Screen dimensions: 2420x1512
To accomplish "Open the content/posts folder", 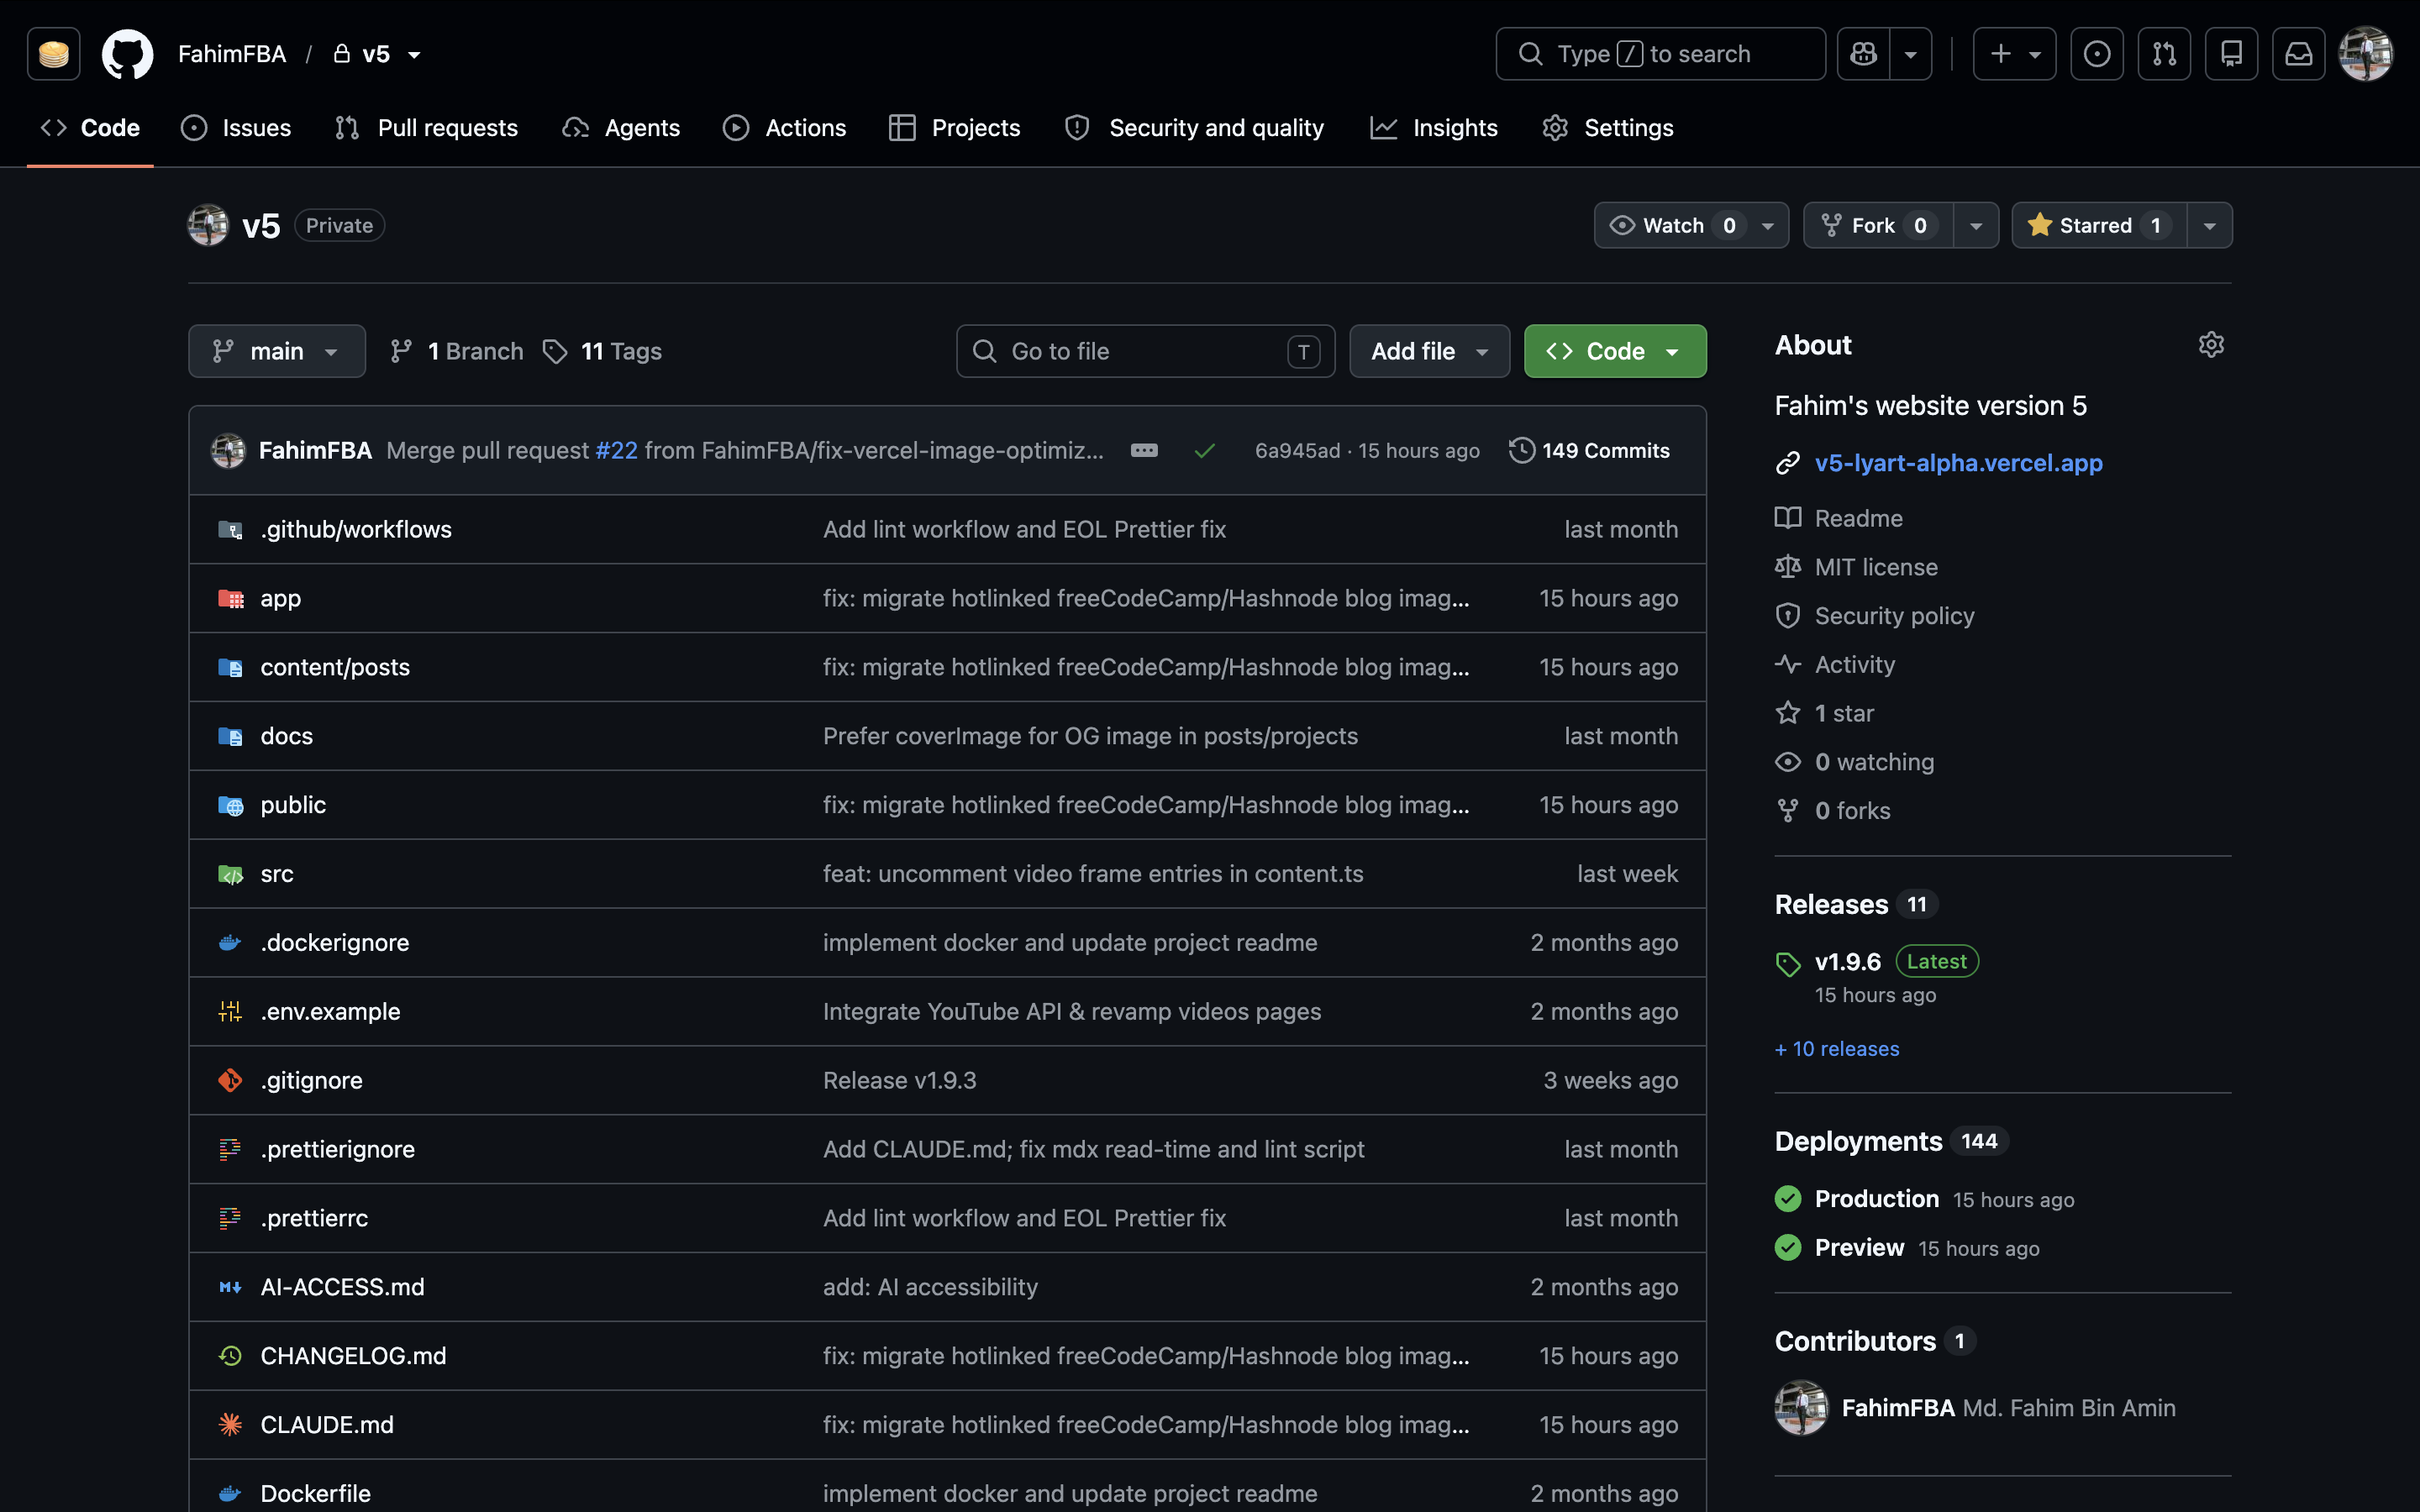I will coord(335,668).
